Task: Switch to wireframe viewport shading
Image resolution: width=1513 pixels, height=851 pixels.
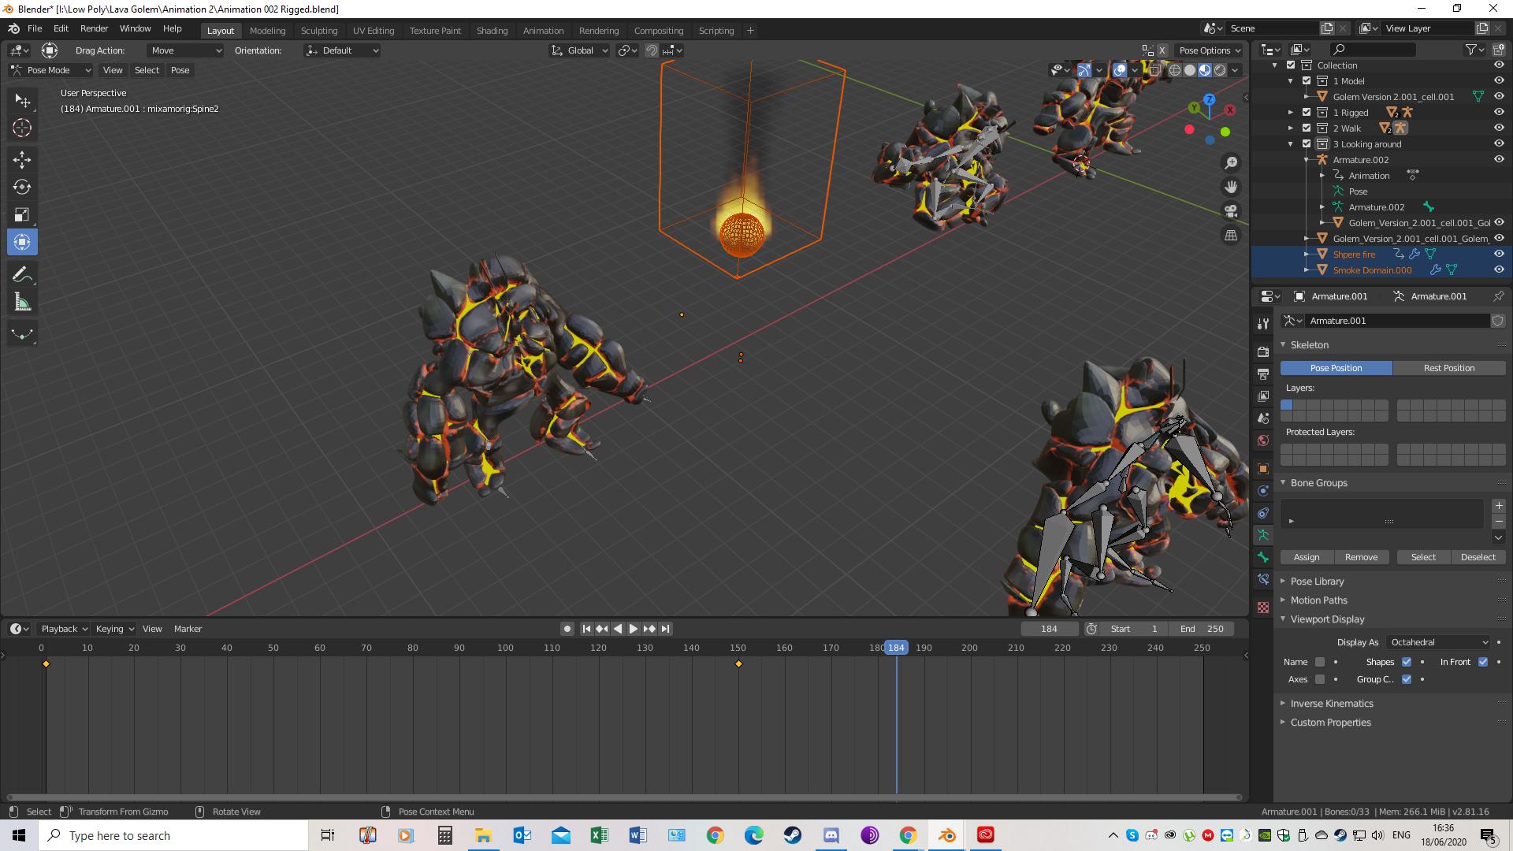Action: click(x=1175, y=70)
